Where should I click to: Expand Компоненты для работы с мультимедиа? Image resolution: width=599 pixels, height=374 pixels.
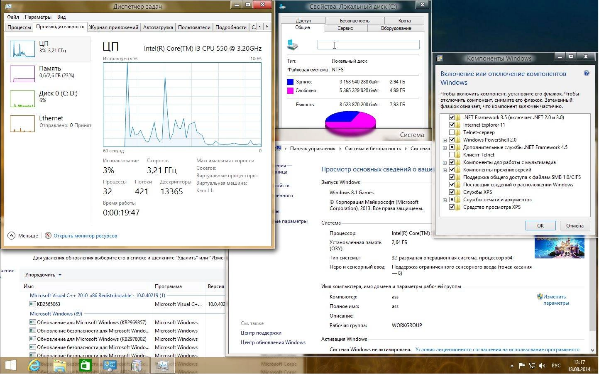click(445, 163)
